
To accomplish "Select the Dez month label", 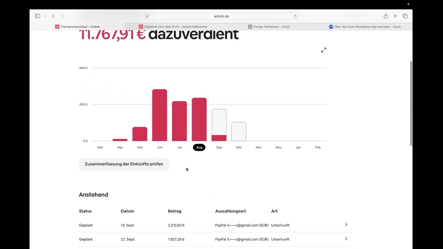I will 278,147.
